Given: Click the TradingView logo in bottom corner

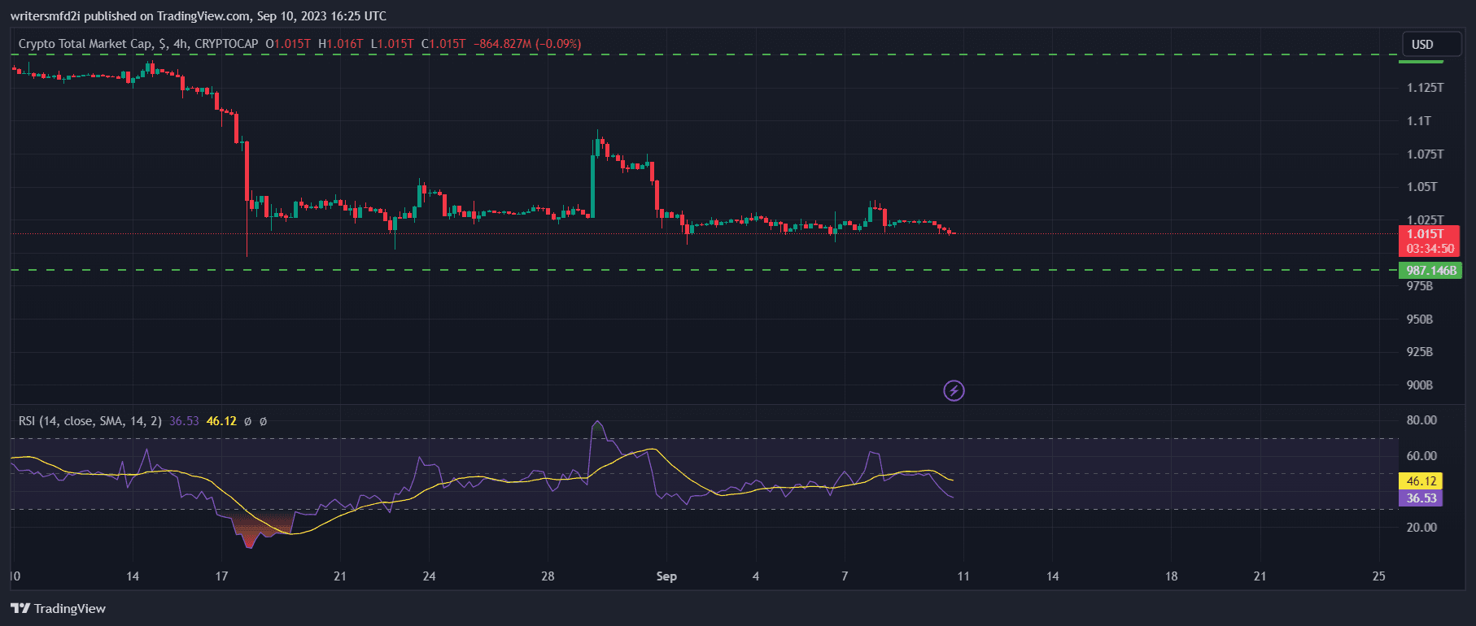Looking at the screenshot, I should click(x=59, y=608).
